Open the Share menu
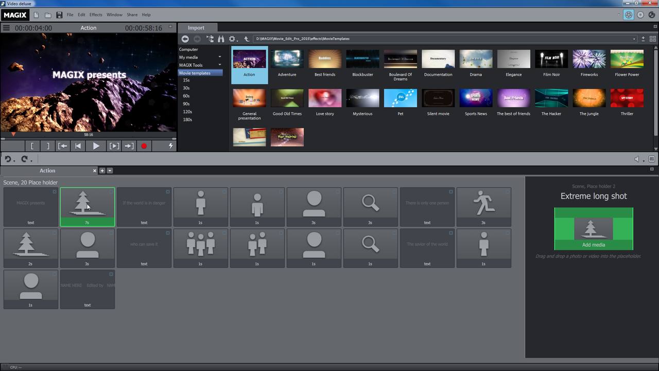Viewport: 659px width, 371px height. pos(132,15)
